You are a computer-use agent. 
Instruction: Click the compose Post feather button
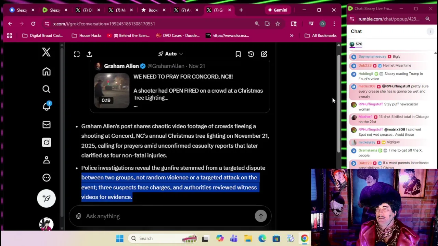[x=46, y=199]
